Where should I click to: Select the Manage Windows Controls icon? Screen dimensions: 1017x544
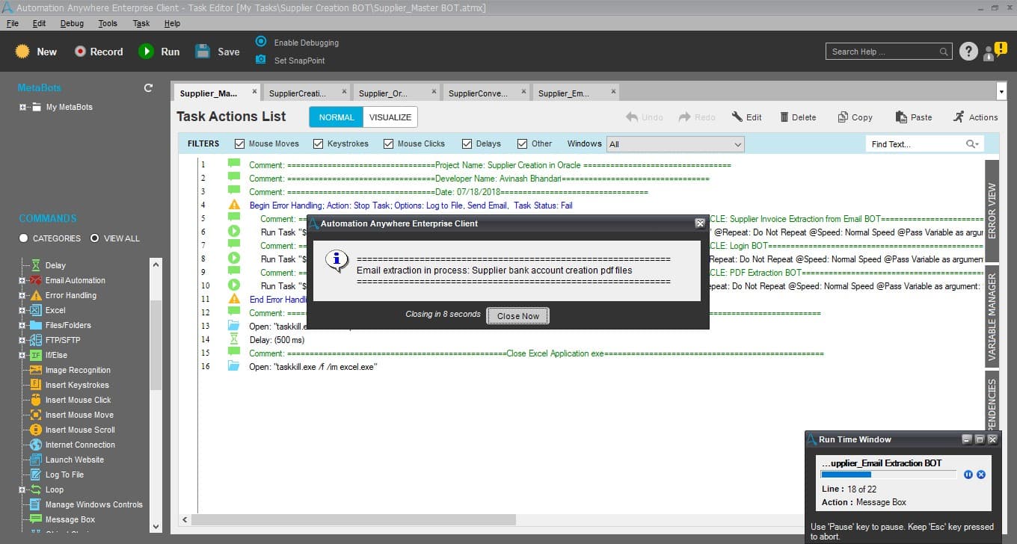point(35,504)
